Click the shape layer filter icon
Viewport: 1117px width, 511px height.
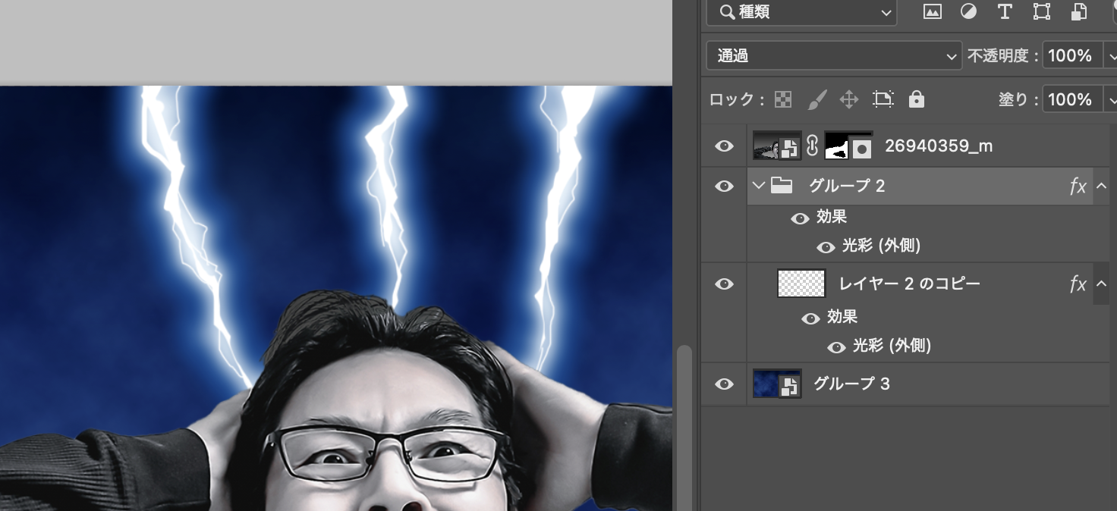click(x=1042, y=11)
